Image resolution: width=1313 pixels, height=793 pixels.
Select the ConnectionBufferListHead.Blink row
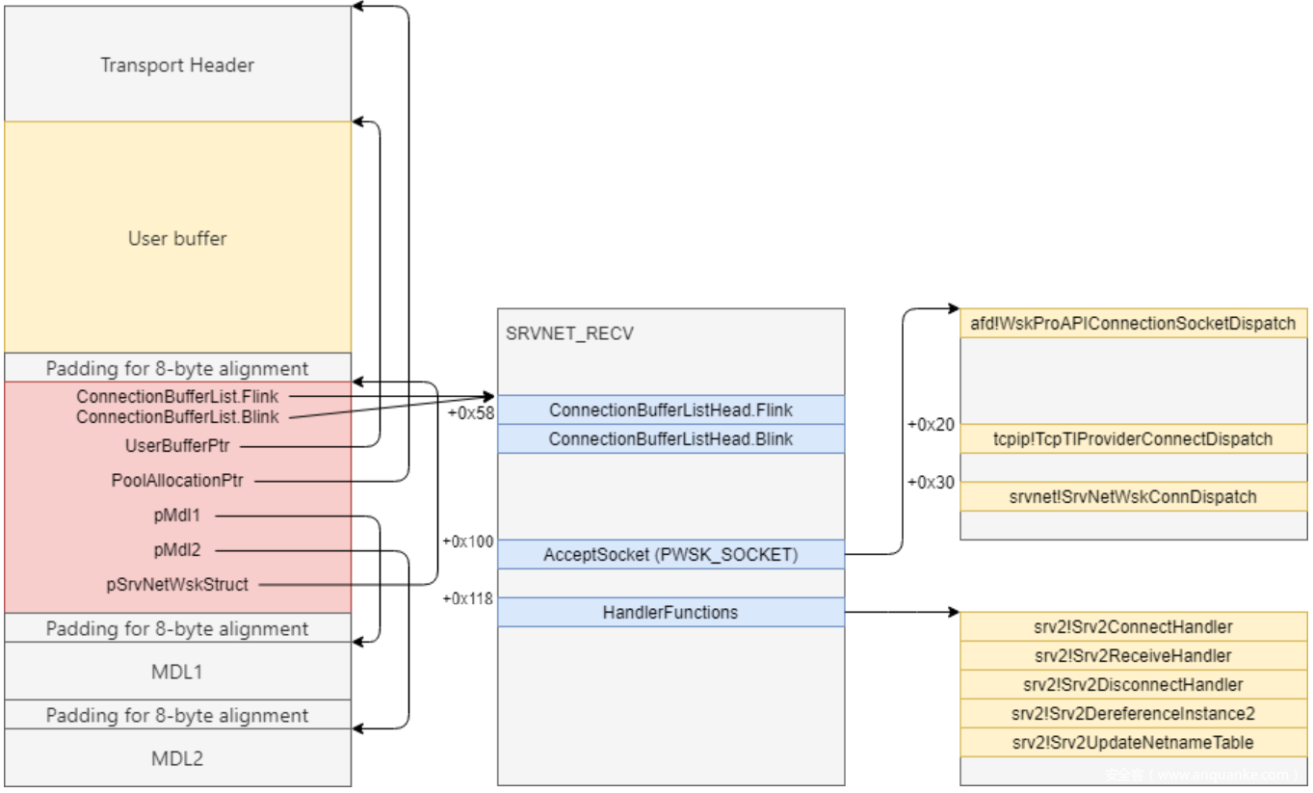click(x=670, y=439)
